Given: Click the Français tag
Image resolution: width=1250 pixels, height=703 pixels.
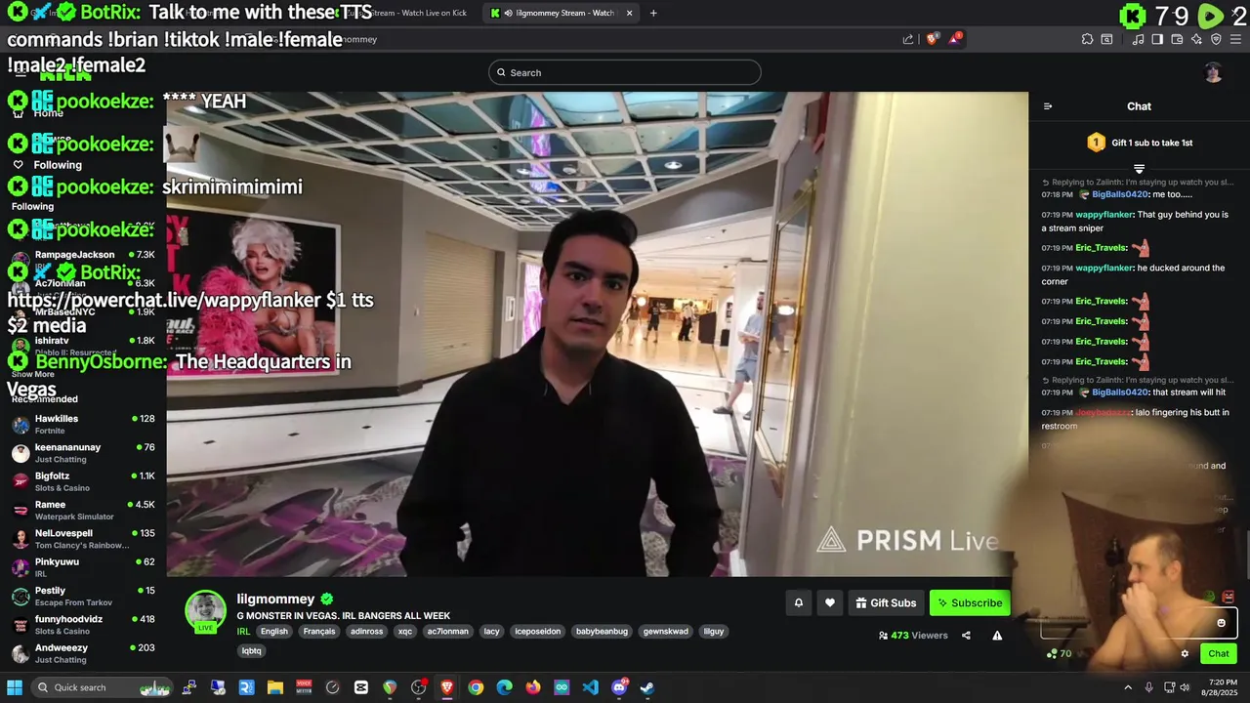Looking at the screenshot, I should pyautogui.click(x=319, y=631).
